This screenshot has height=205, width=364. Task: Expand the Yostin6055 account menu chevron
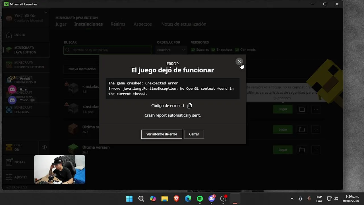pyautogui.click(x=46, y=13)
